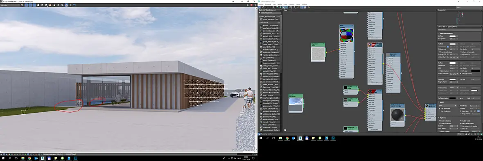
Task: Toggle Trace reflections checkbox in Options
Action: pyautogui.click(x=439, y=121)
